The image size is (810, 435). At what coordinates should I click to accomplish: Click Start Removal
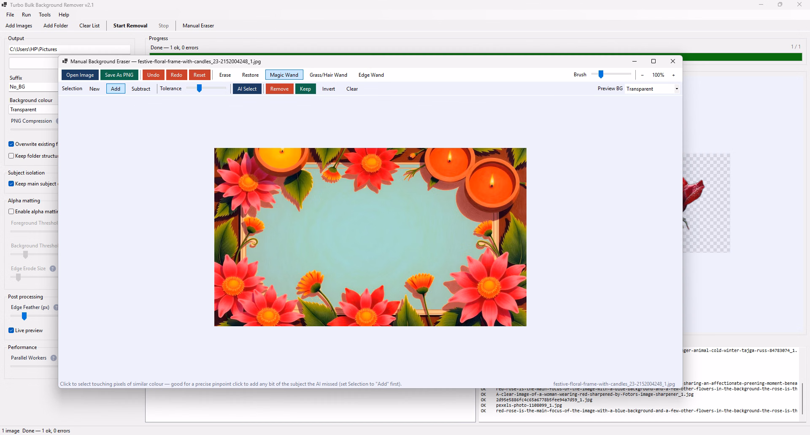(x=130, y=26)
